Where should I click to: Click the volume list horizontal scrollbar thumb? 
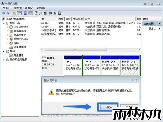[x=75, y=50]
